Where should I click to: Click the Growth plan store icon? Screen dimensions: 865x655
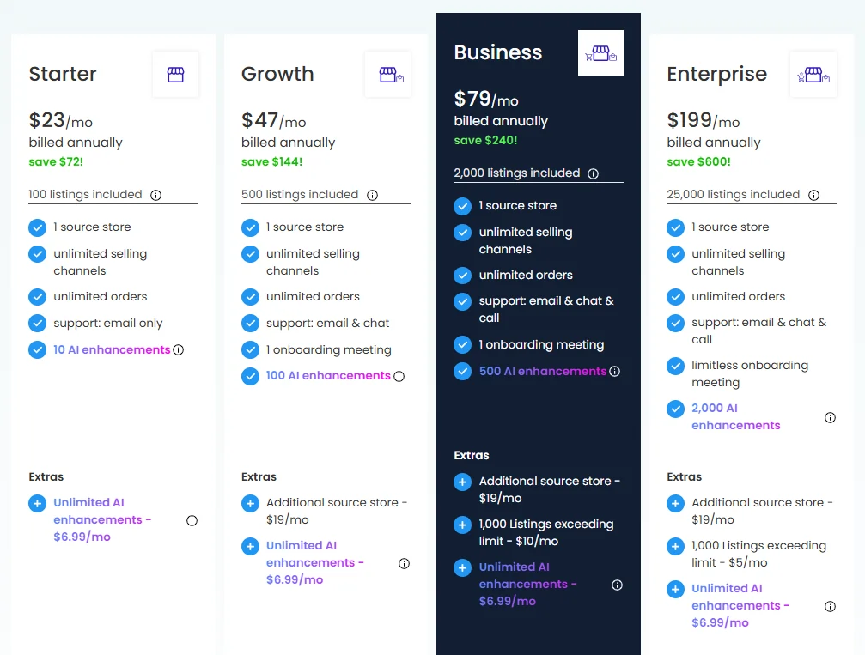tap(387, 75)
